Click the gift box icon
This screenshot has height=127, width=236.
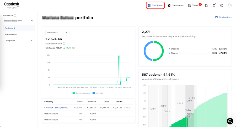pos(214,5)
